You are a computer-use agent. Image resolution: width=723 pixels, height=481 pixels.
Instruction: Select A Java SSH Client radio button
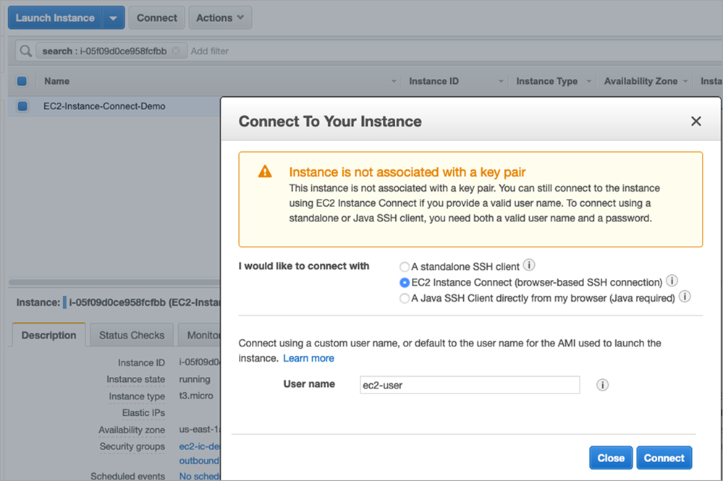point(405,299)
